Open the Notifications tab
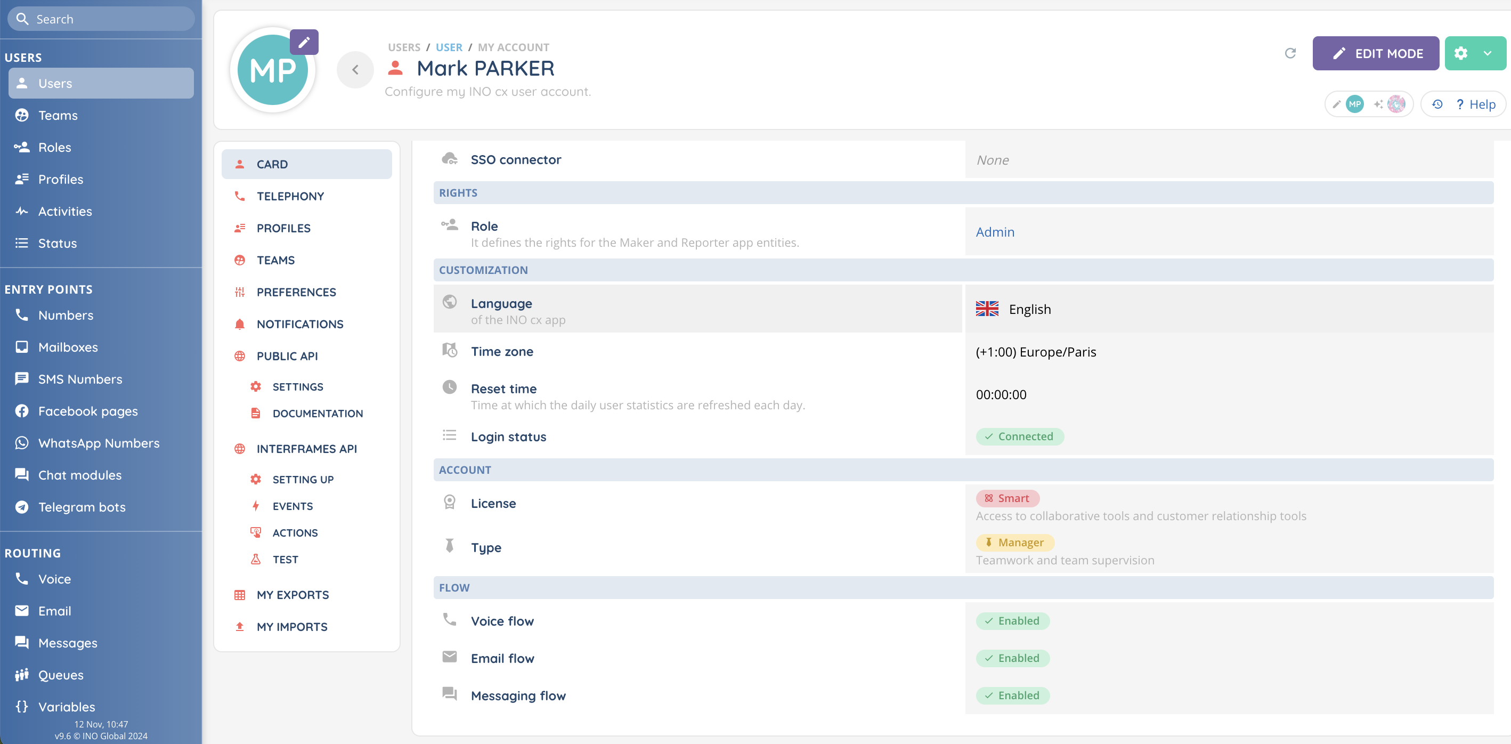The height and width of the screenshot is (744, 1511). coord(300,324)
